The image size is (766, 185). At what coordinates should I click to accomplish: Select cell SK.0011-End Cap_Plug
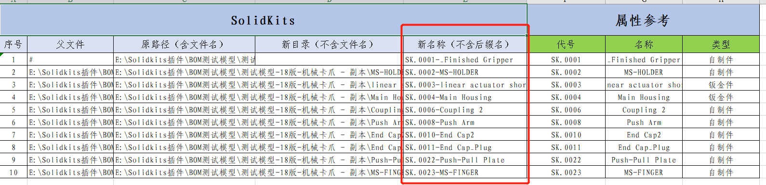tap(465, 147)
